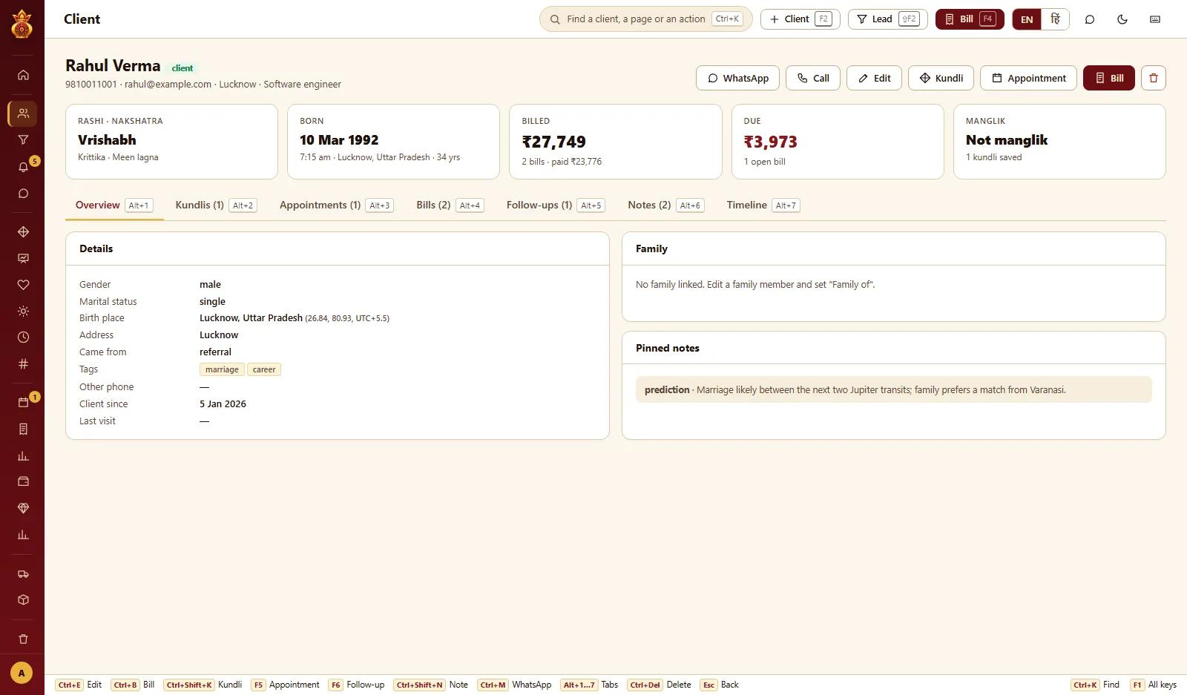The height and width of the screenshot is (695, 1187).
Task: Open the receipt bills icon in sidebar
Action: pos(23,429)
